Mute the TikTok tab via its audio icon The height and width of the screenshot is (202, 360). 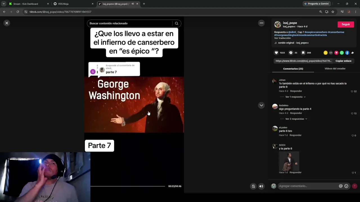[x=133, y=4]
